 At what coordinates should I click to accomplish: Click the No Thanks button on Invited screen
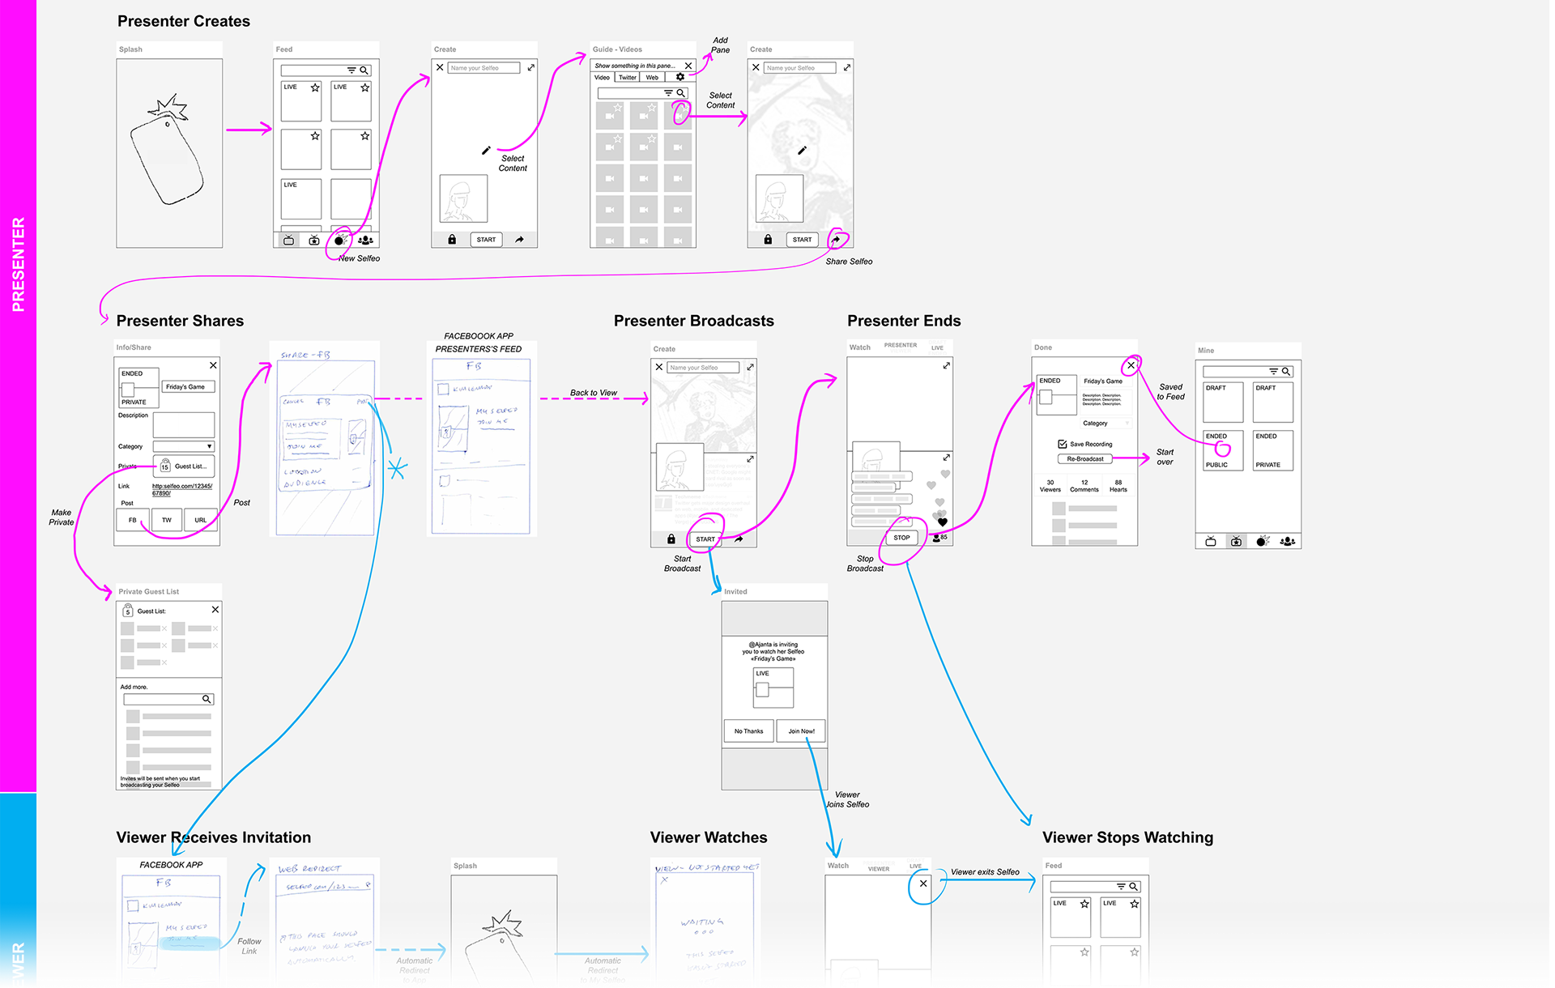[748, 731]
